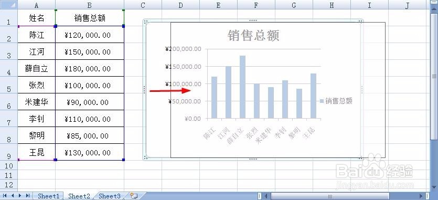Select the cell containing 黎明

pyautogui.click(x=37, y=135)
